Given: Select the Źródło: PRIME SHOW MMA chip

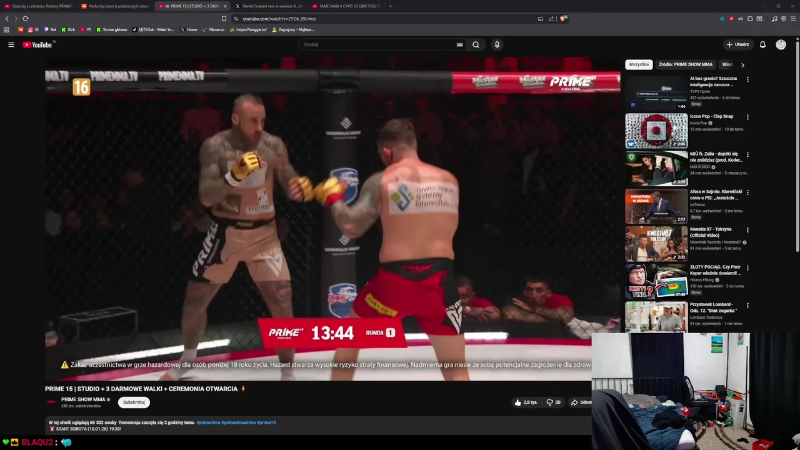Looking at the screenshot, I should pyautogui.click(x=685, y=64).
